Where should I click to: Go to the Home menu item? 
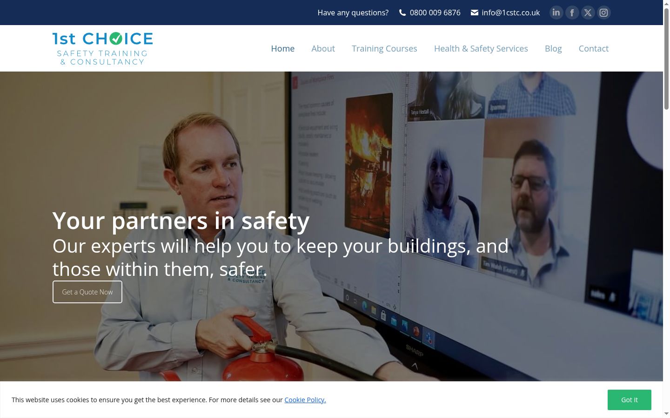[x=283, y=48]
